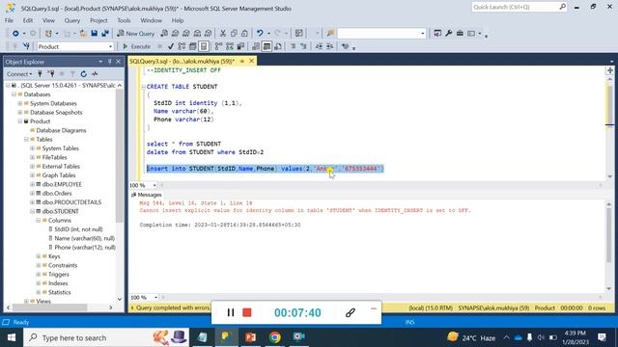
Task: Open the Help menu
Action: point(178,20)
